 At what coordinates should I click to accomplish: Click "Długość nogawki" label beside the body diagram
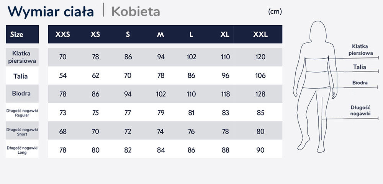[x=360, y=110]
